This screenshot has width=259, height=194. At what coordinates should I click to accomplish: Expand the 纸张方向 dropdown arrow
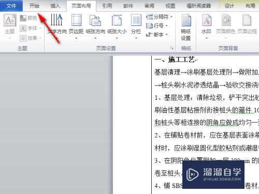[x=95, y=38]
